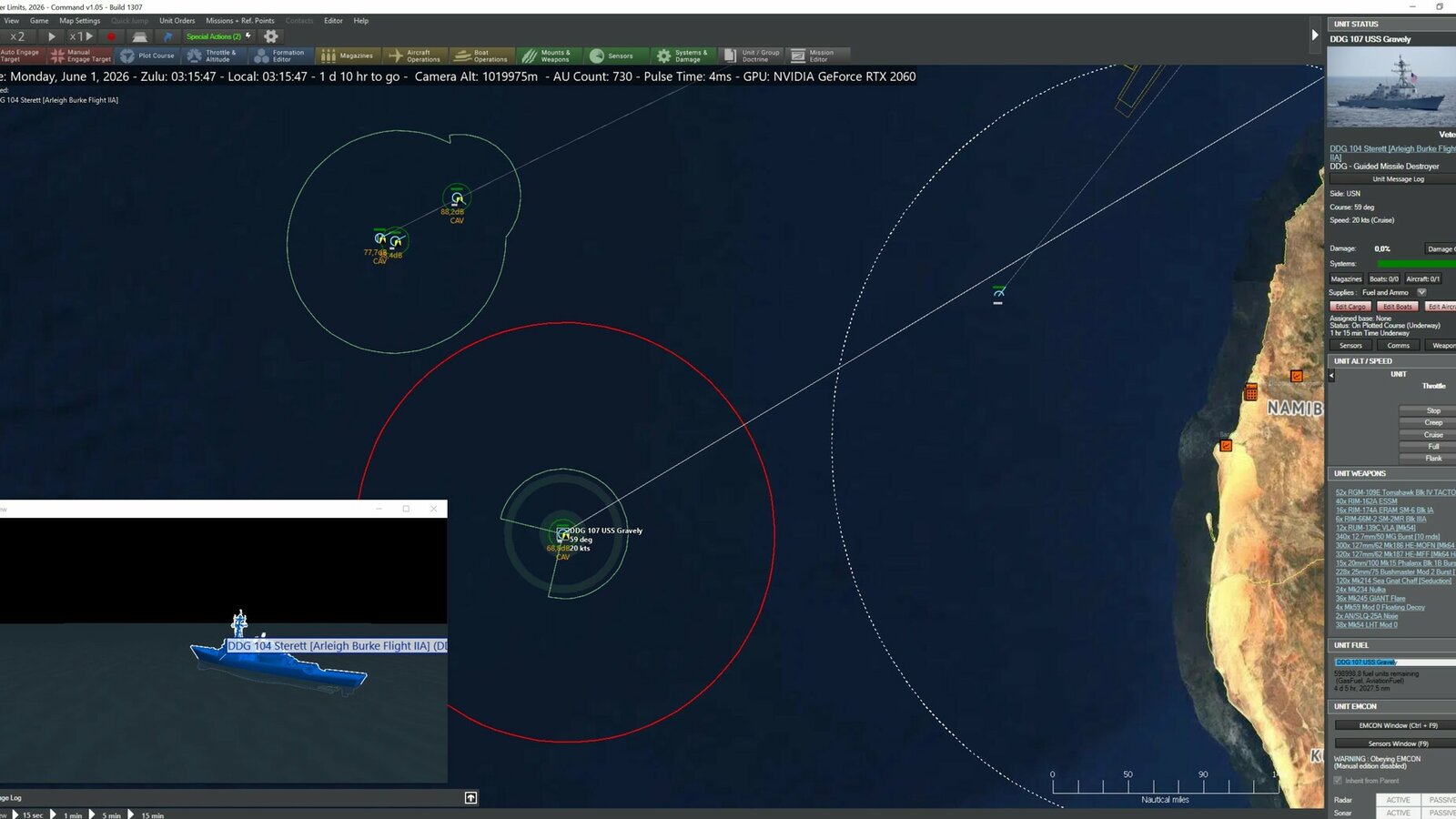
Task: Click the Comms button
Action: click(x=1399, y=346)
